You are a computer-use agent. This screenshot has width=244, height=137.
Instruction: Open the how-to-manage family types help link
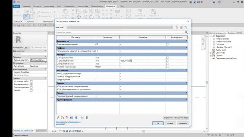68,123
